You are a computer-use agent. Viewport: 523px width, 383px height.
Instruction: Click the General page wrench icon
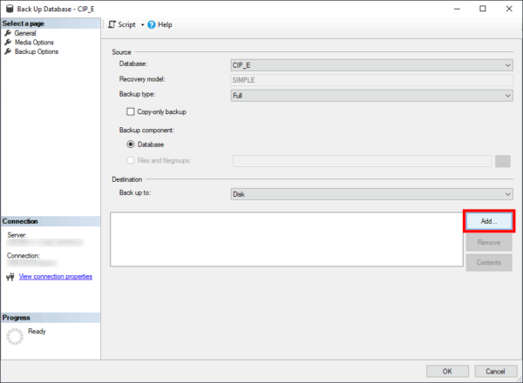pyautogui.click(x=8, y=33)
